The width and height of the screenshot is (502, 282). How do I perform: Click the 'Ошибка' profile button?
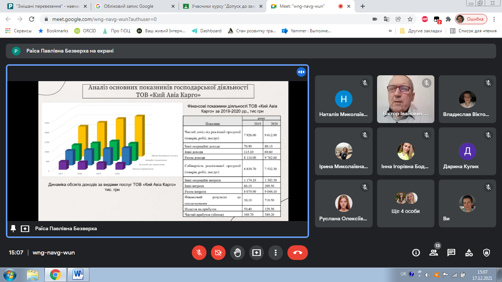tap(471, 19)
